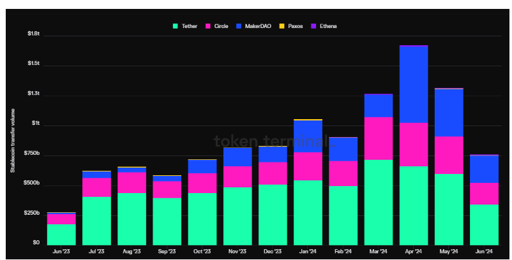
Task: Click the $1t y-axis value
Action: coord(36,123)
